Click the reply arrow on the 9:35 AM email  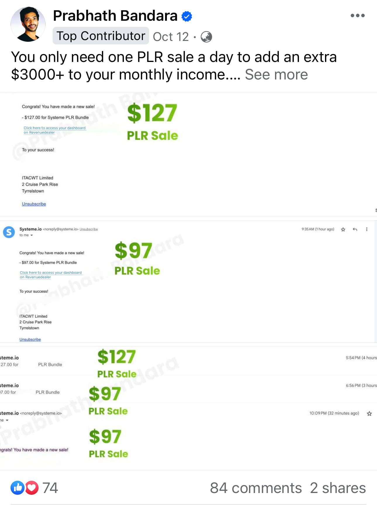(x=355, y=229)
